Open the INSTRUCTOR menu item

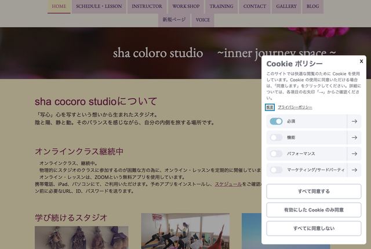click(147, 6)
